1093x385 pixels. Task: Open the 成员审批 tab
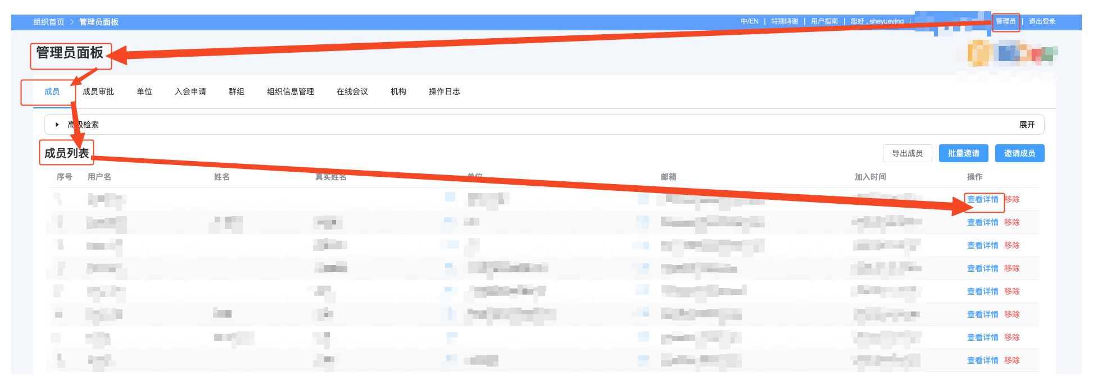coord(98,91)
